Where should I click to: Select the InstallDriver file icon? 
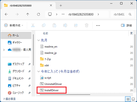pyautogui.click(x=42, y=90)
